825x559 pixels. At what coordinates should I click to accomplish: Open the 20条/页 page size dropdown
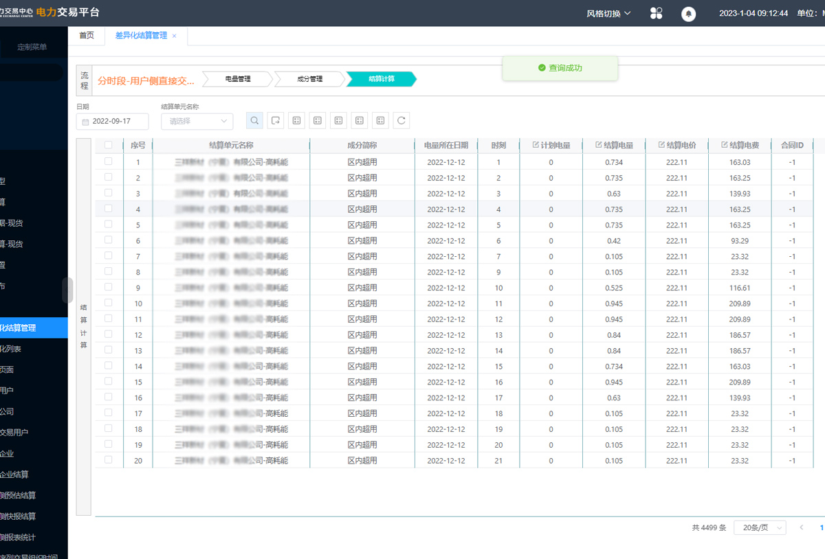[x=760, y=527]
